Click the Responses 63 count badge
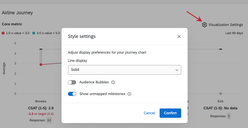Image resolution: width=248 pixels, height=128 pixels. [49, 120]
